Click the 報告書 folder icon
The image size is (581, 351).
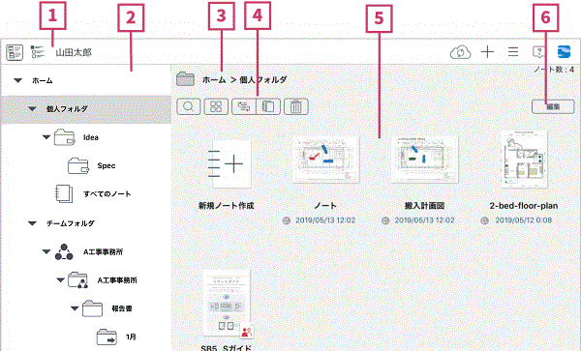coord(92,308)
